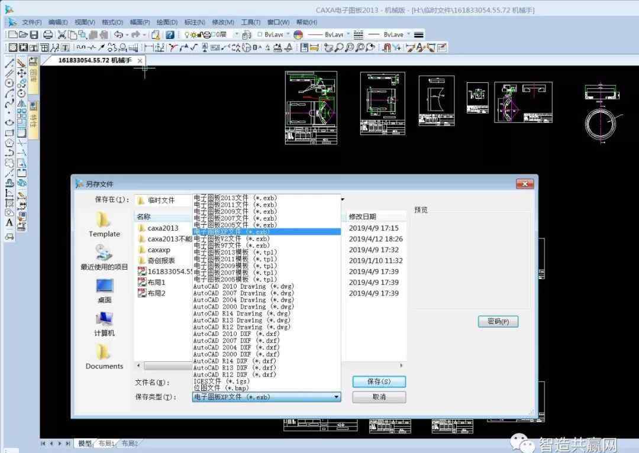The height and width of the screenshot is (453, 639).
Task: Select the Circle drawing tool
Action: (9, 83)
